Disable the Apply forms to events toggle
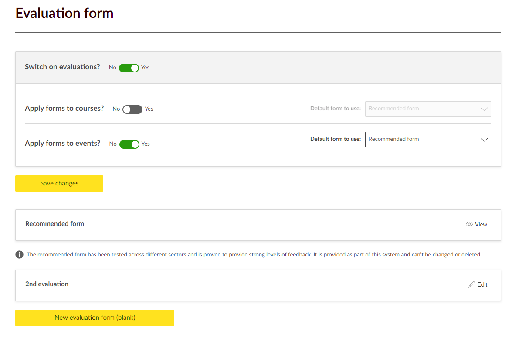 coord(129,144)
